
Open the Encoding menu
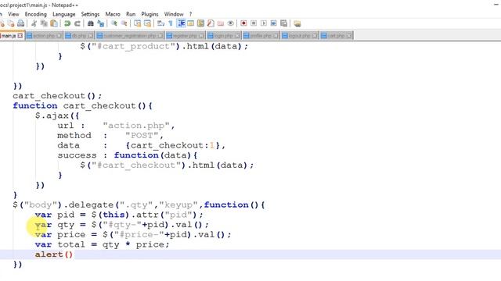pos(36,14)
